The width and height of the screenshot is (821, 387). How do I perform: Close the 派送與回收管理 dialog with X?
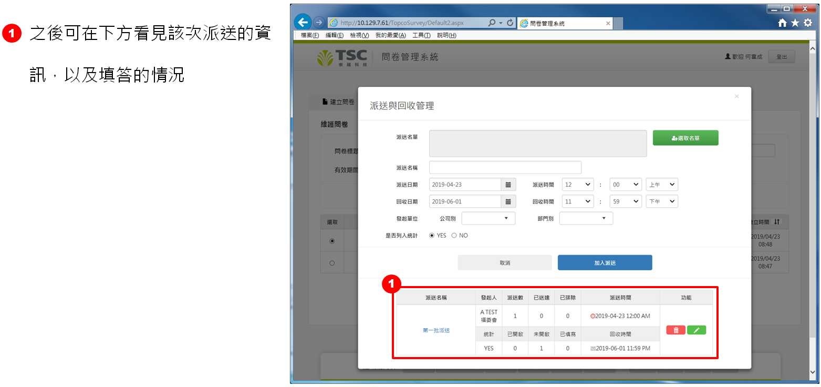point(736,96)
